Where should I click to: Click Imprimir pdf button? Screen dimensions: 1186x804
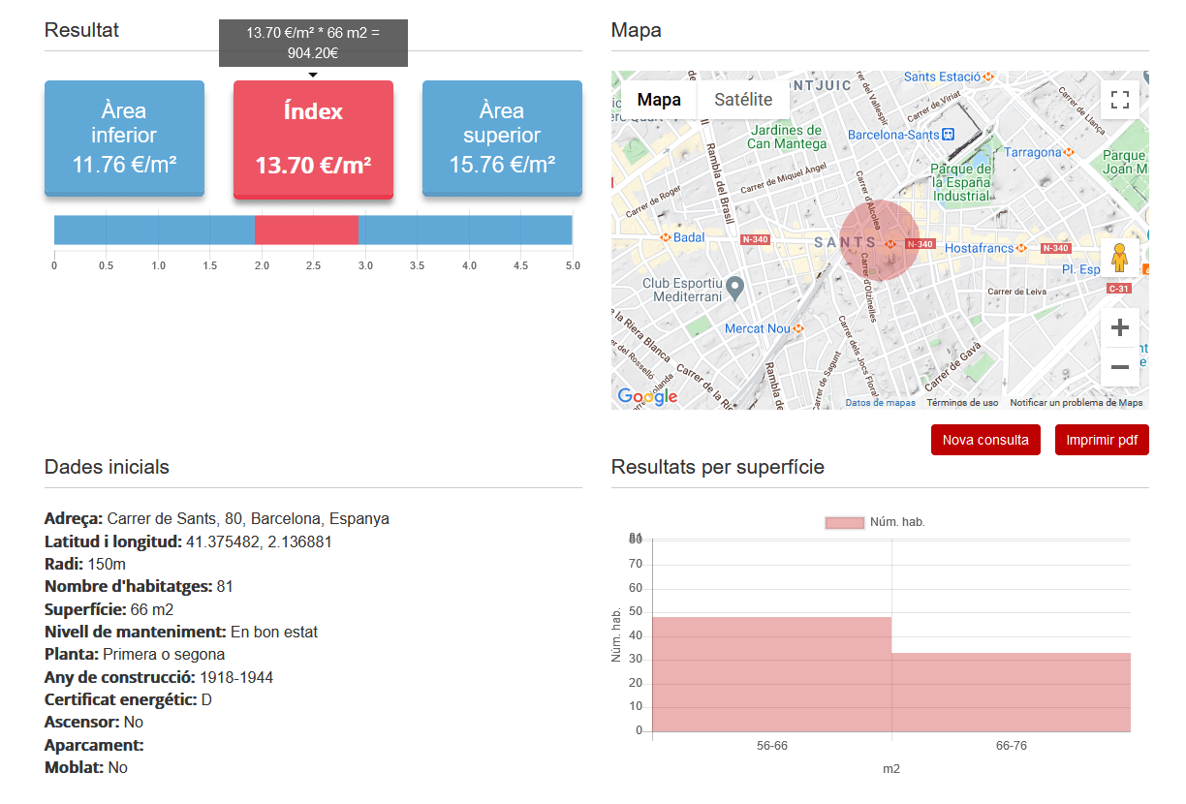pyautogui.click(x=1102, y=440)
